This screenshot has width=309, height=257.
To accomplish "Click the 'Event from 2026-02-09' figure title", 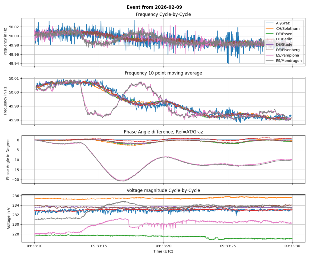I will coord(154,7).
